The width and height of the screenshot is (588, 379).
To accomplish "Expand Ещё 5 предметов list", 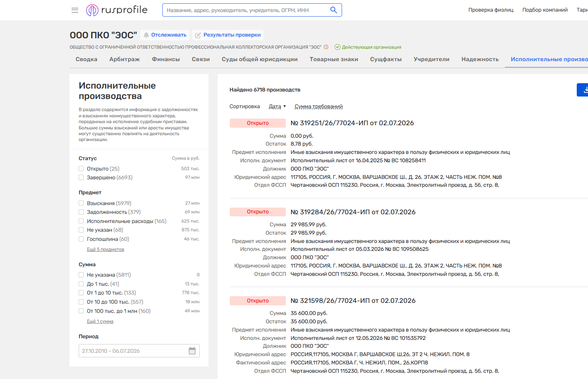I will 105,250.
